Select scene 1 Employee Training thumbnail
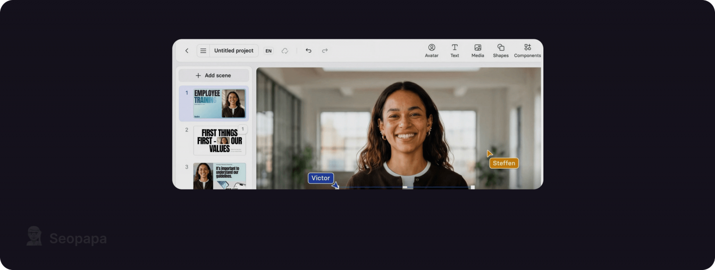 (219, 104)
